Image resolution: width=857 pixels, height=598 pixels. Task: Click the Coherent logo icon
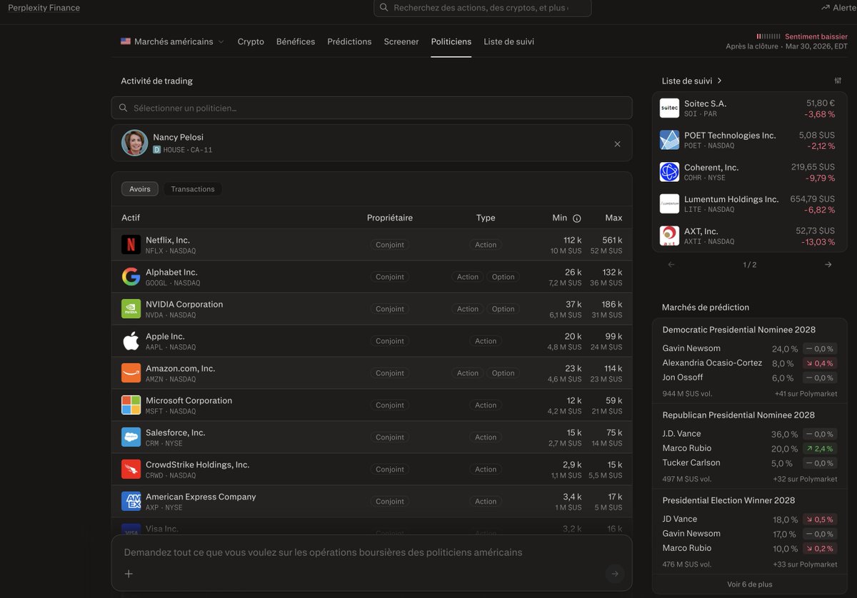point(669,172)
